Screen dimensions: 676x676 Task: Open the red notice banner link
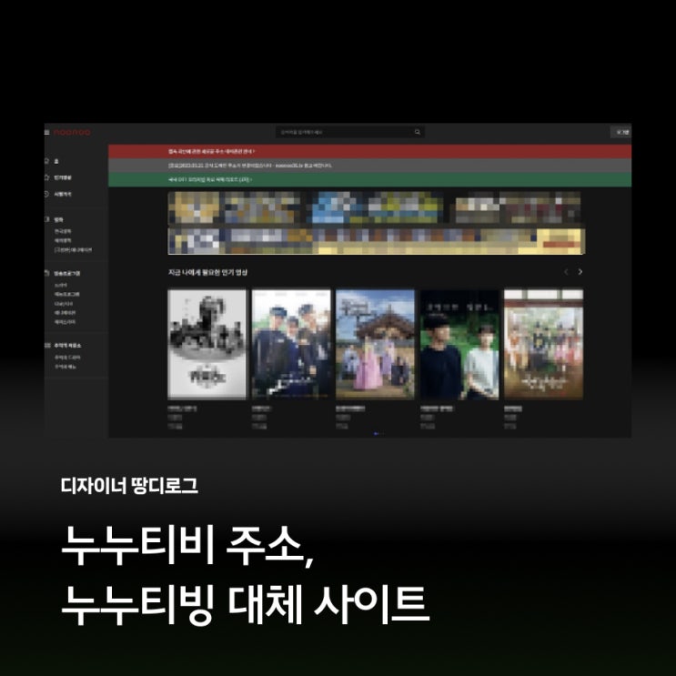(369, 151)
